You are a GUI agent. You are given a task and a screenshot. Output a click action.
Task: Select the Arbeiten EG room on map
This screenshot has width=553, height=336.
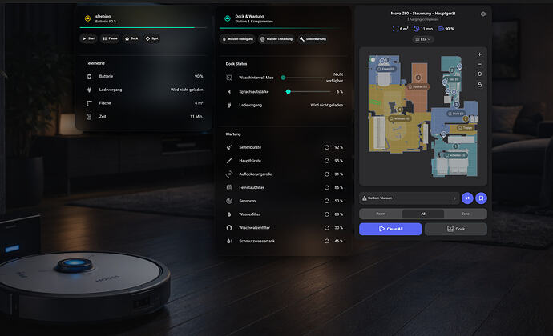point(455,155)
